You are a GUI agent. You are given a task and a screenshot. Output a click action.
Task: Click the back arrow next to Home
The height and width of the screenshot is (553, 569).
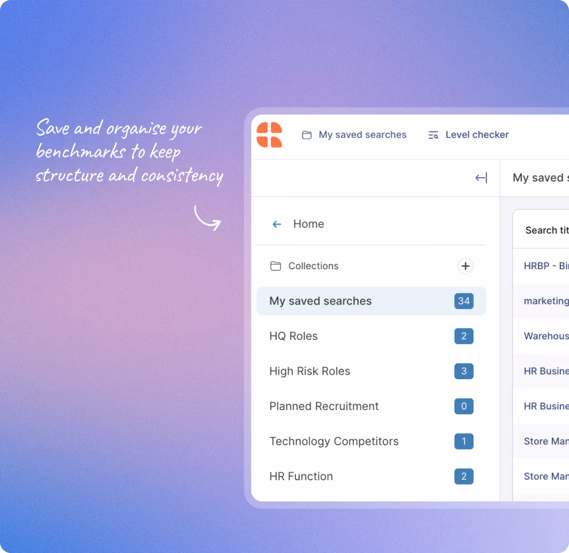pos(277,224)
